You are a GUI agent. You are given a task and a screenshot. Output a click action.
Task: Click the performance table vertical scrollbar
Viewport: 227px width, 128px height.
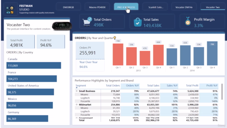click(222, 92)
